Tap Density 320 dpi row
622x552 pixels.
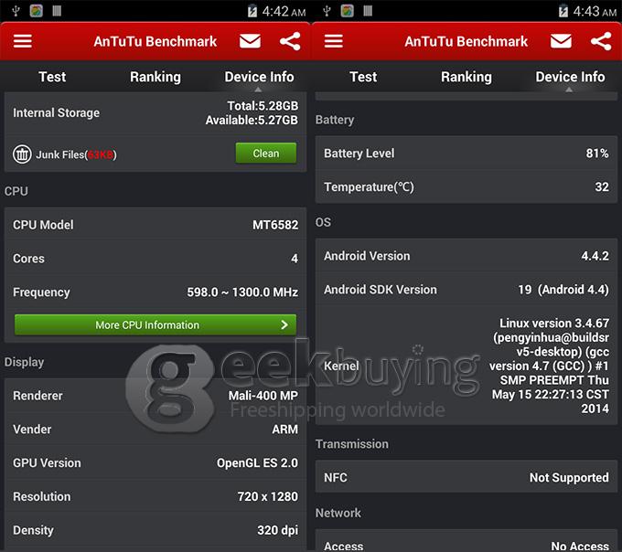pos(155,530)
